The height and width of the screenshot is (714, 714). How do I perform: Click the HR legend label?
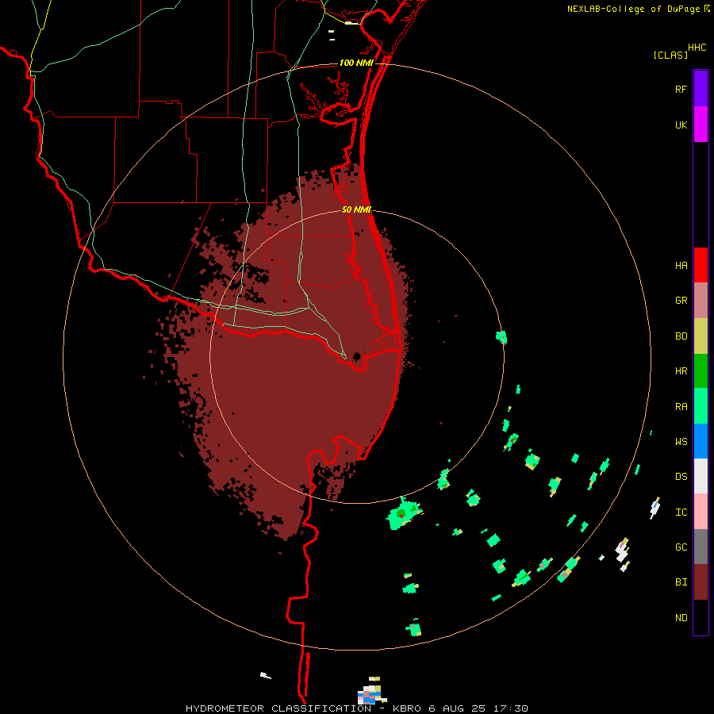(x=681, y=371)
